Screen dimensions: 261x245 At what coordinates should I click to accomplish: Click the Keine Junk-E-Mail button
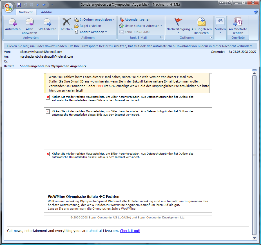(x=135, y=32)
